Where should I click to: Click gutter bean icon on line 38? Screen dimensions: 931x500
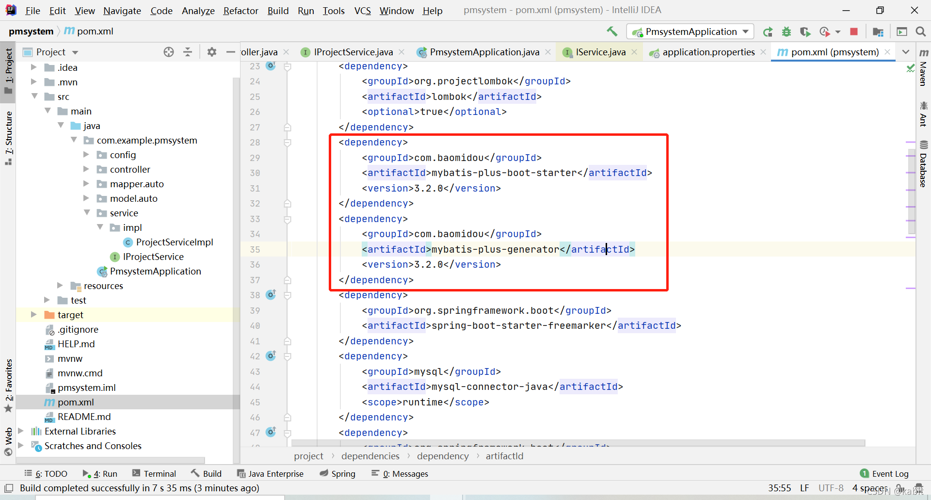[271, 294]
